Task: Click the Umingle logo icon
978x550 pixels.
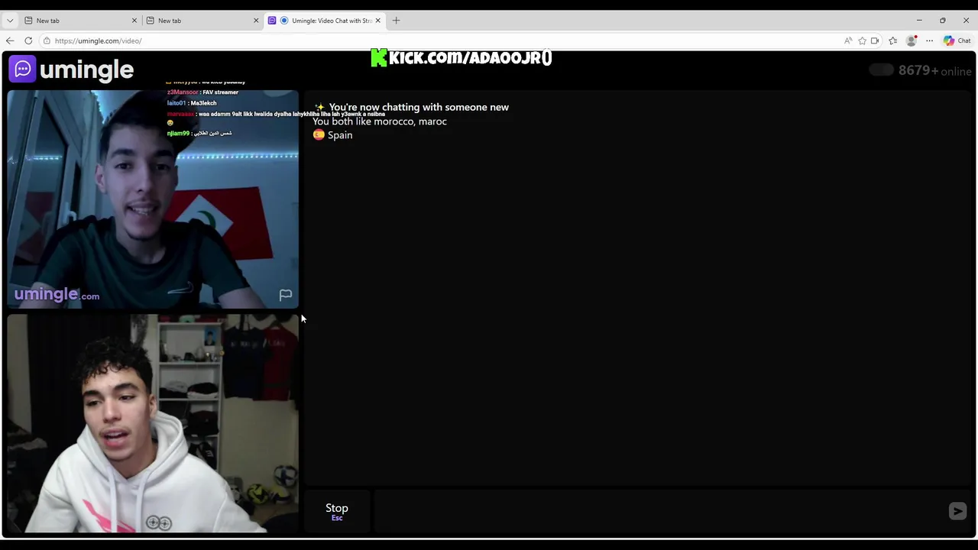Action: pyautogui.click(x=23, y=70)
